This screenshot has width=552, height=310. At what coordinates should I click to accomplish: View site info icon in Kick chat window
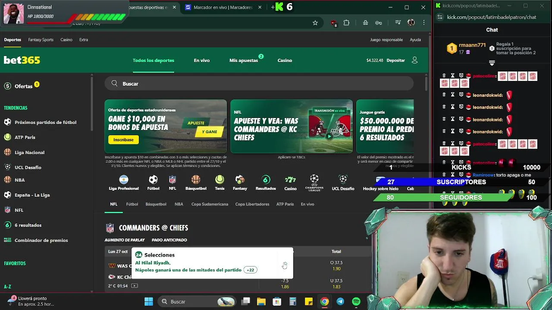coord(440,17)
